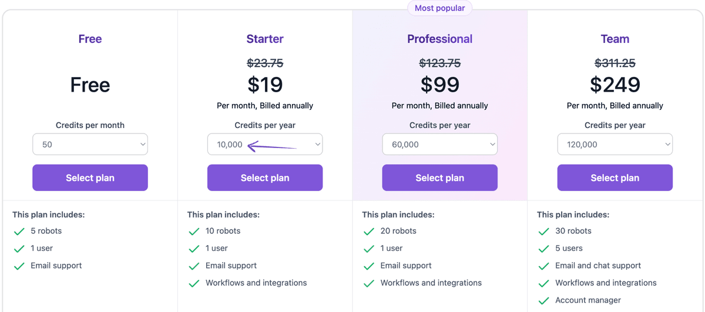Image resolution: width=705 pixels, height=312 pixels.
Task: Click the Most popular badge
Action: pos(439,8)
